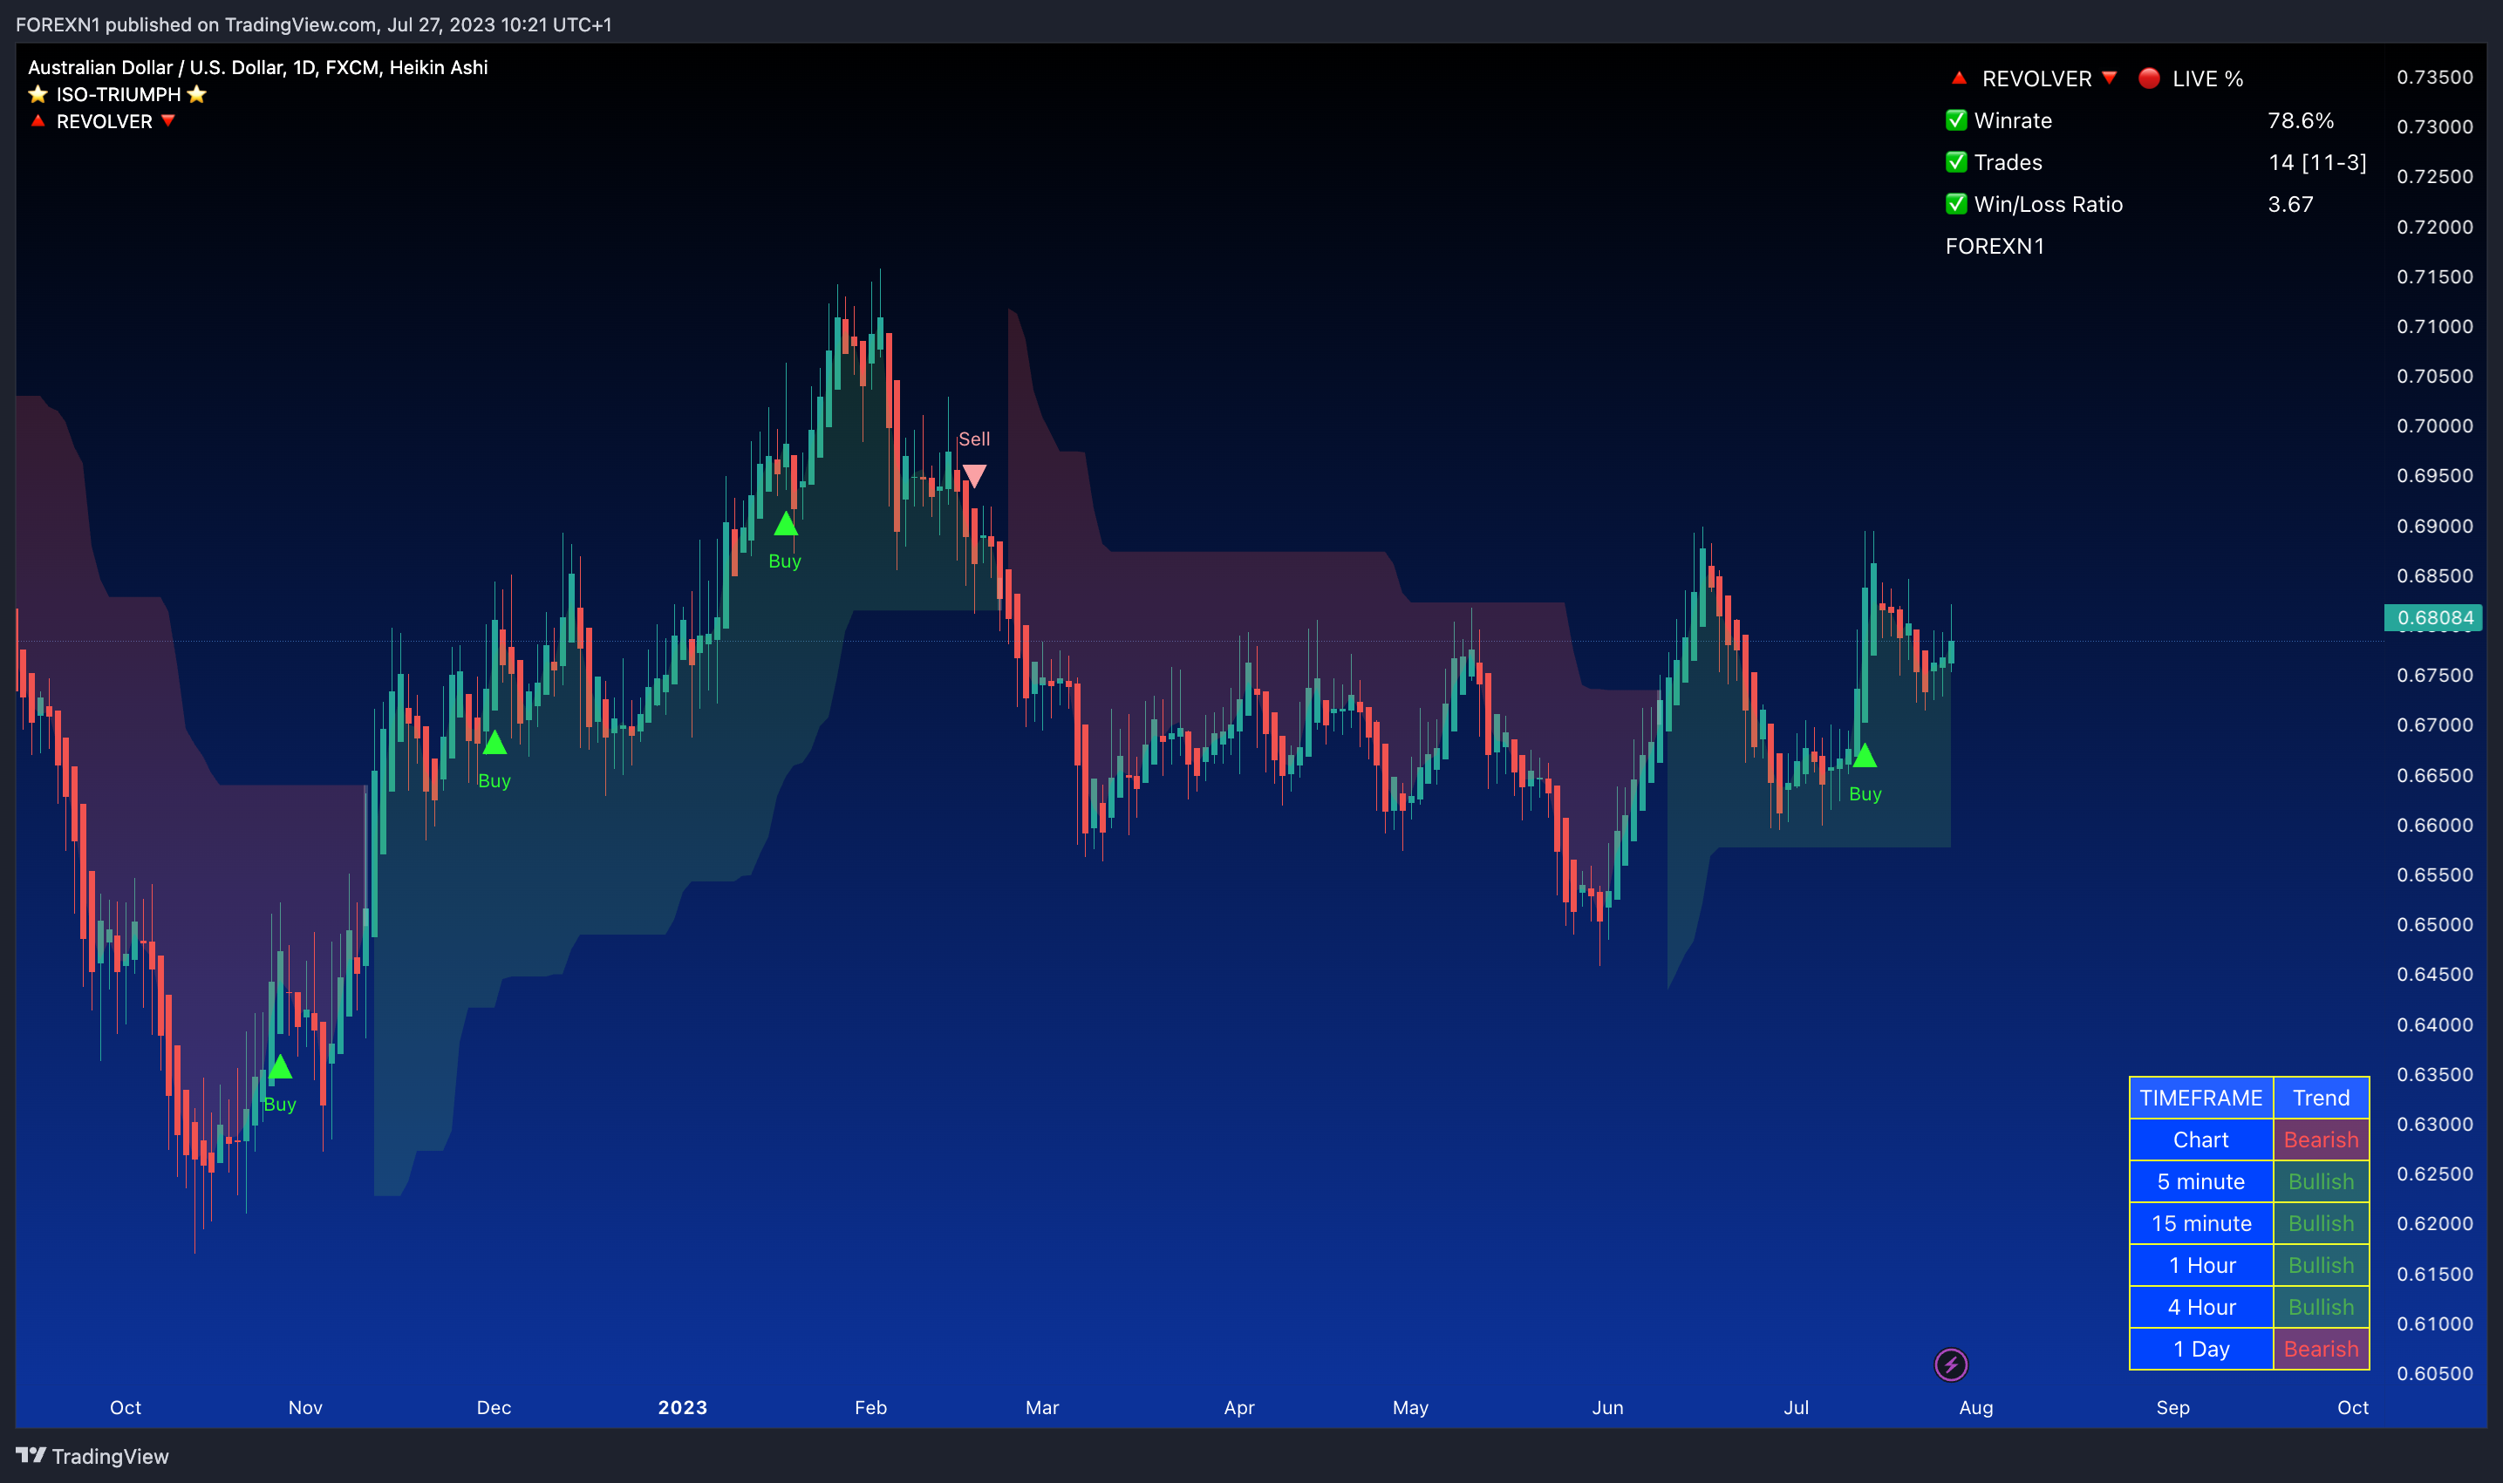The width and height of the screenshot is (2503, 1483).
Task: Click the 0.65000 price axis label
Action: (x=2435, y=924)
